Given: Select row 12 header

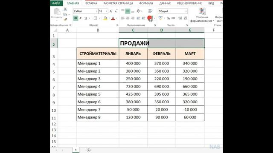Looking at the screenshot, I should click(54, 124).
